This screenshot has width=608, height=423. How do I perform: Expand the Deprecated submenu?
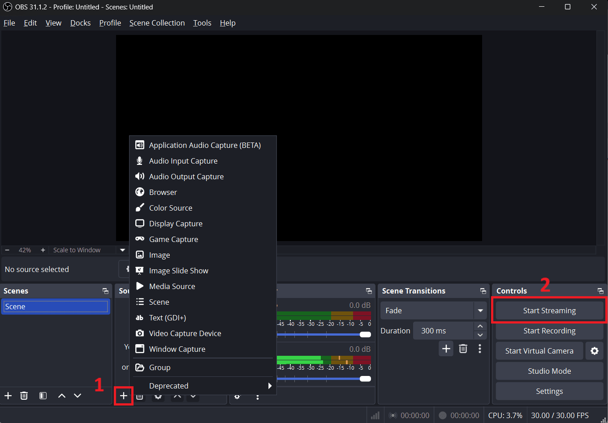pyautogui.click(x=269, y=386)
